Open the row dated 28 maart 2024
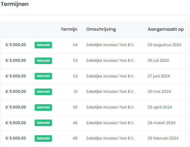 [95, 123]
